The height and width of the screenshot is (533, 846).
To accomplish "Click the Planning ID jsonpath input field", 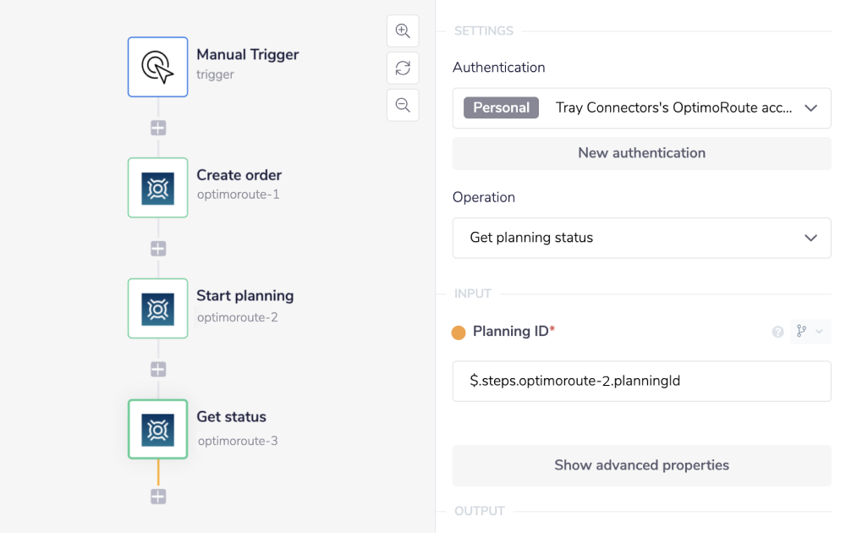I will [641, 381].
